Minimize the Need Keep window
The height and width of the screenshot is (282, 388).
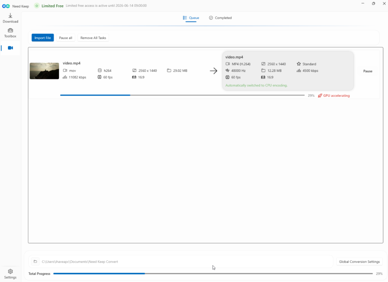(363, 3)
